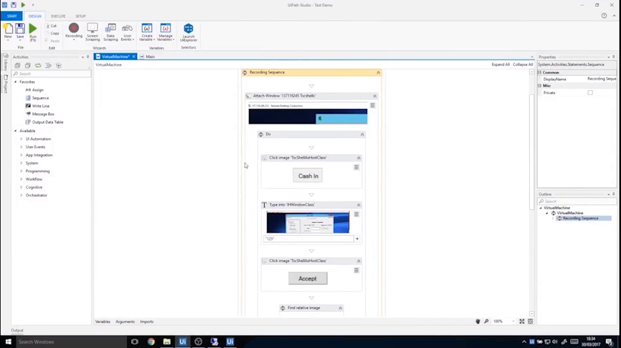The image size is (621, 348).
Task: Open the User Events dropdown
Action: click(127, 32)
